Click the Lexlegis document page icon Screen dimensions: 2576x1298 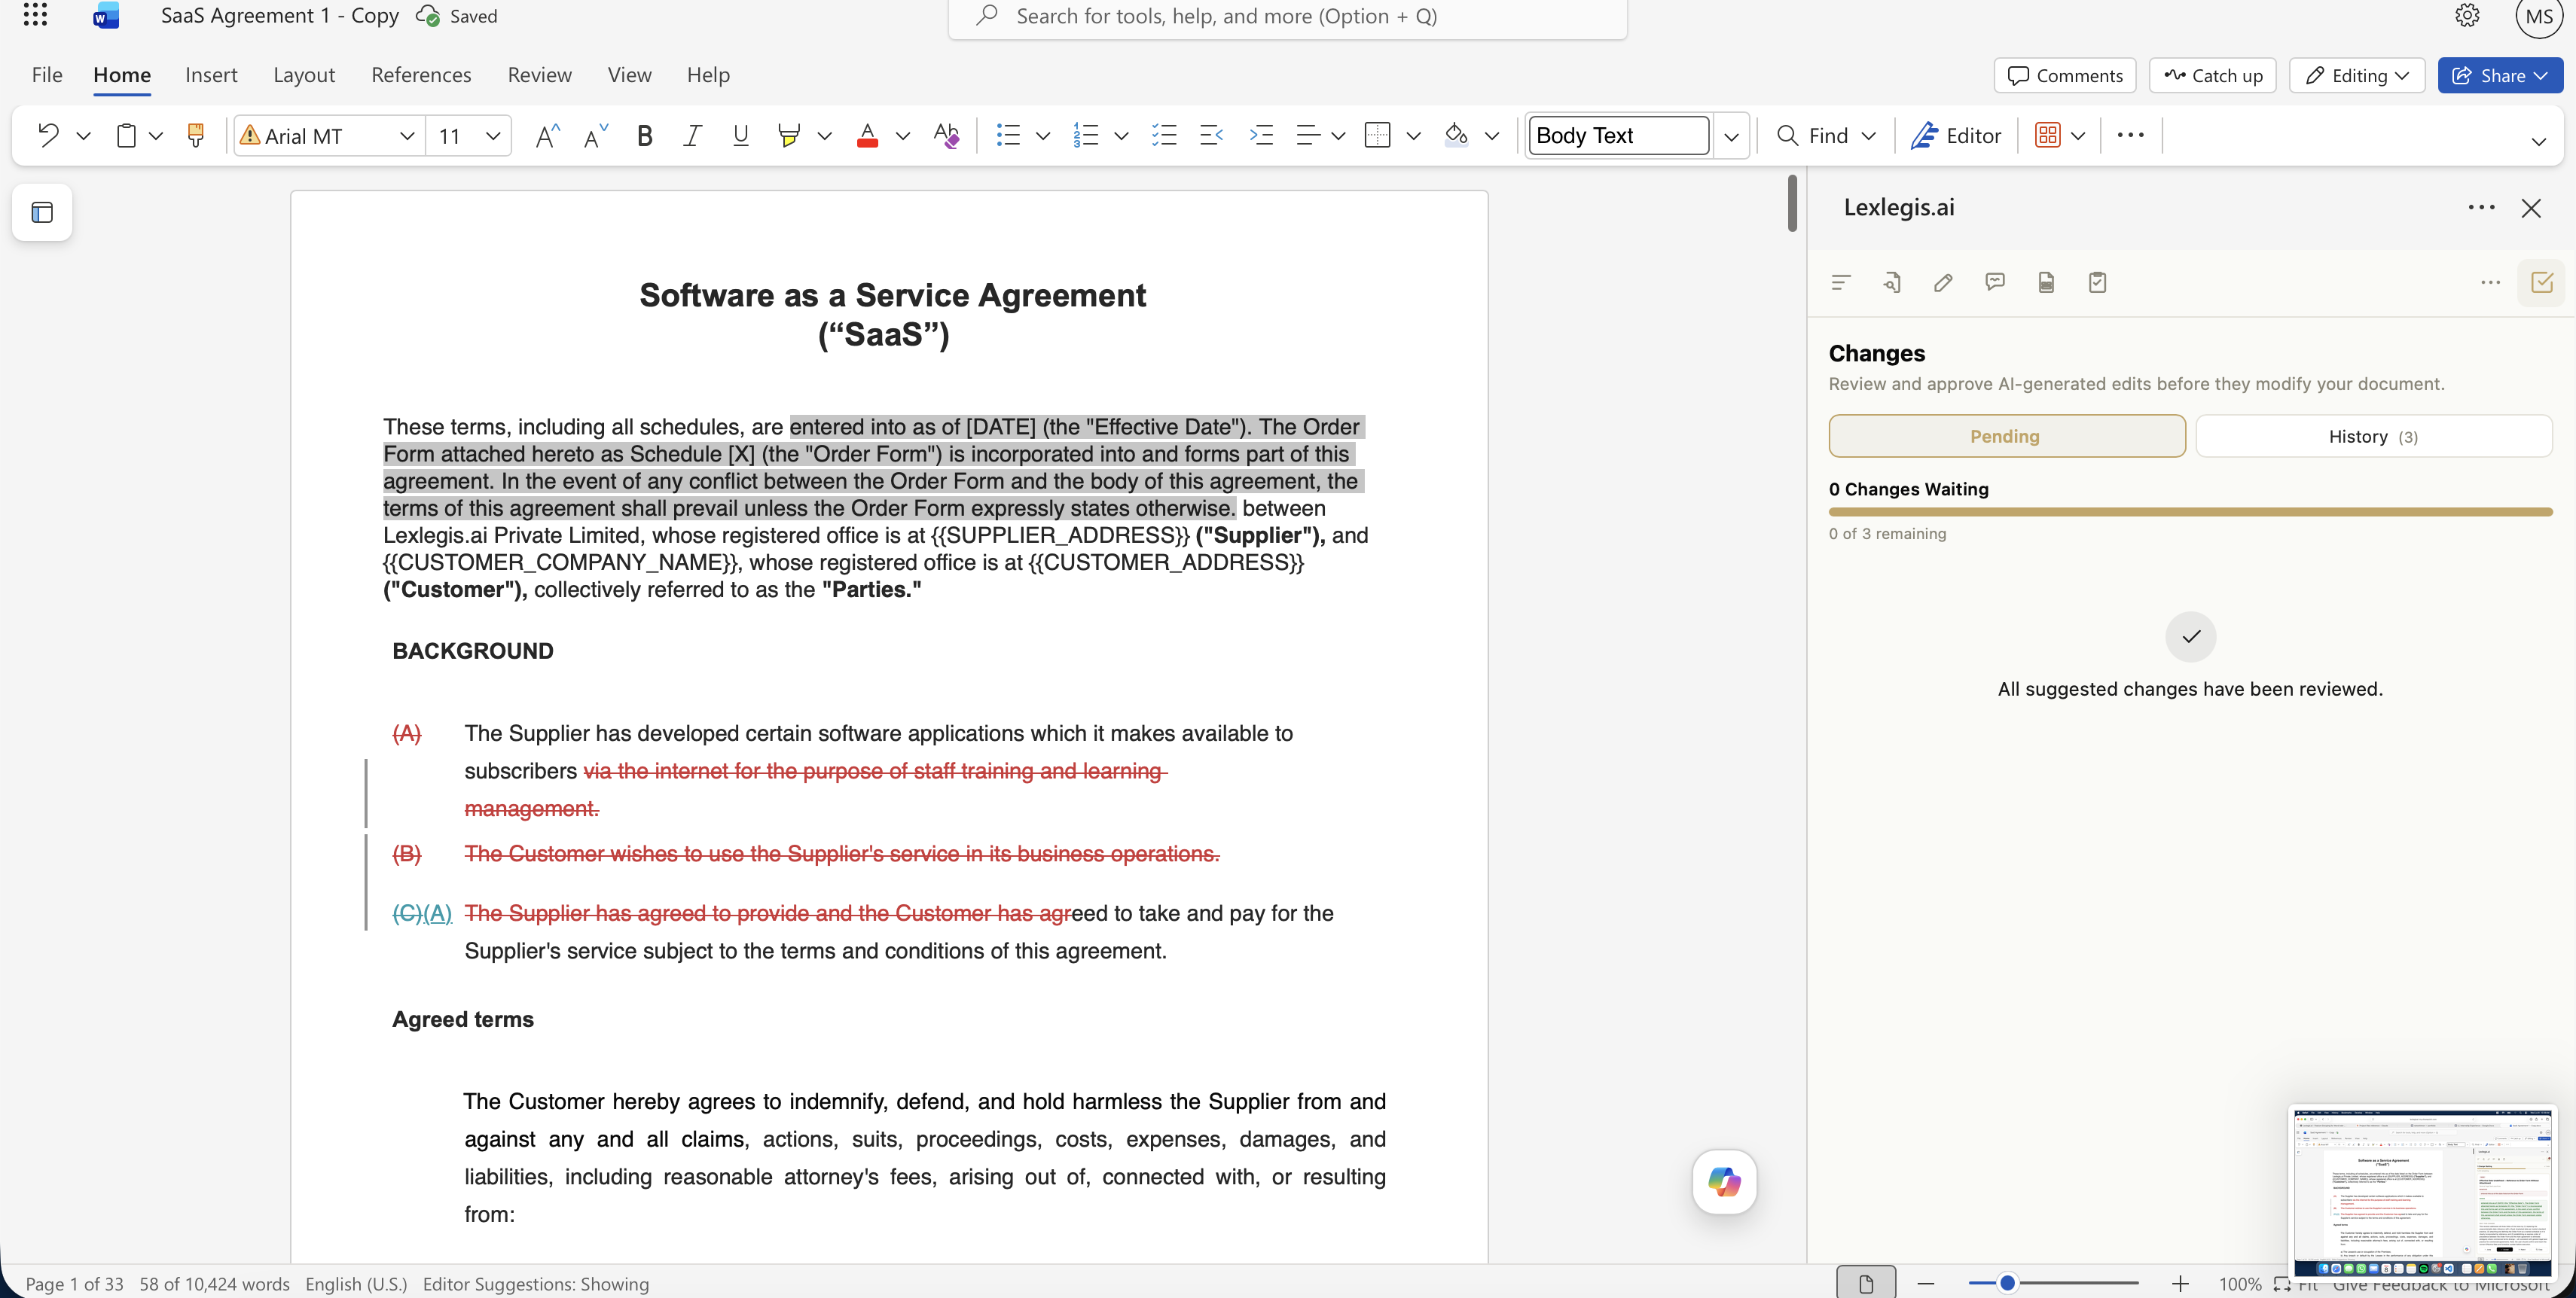pyautogui.click(x=2046, y=283)
